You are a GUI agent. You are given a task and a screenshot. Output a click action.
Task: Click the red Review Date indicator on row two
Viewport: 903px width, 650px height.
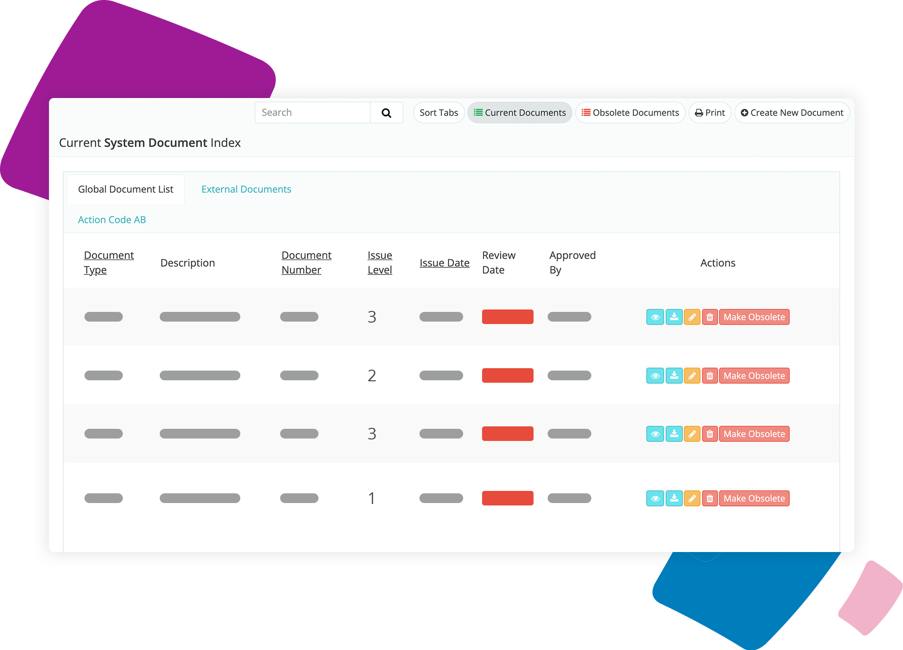pos(507,375)
